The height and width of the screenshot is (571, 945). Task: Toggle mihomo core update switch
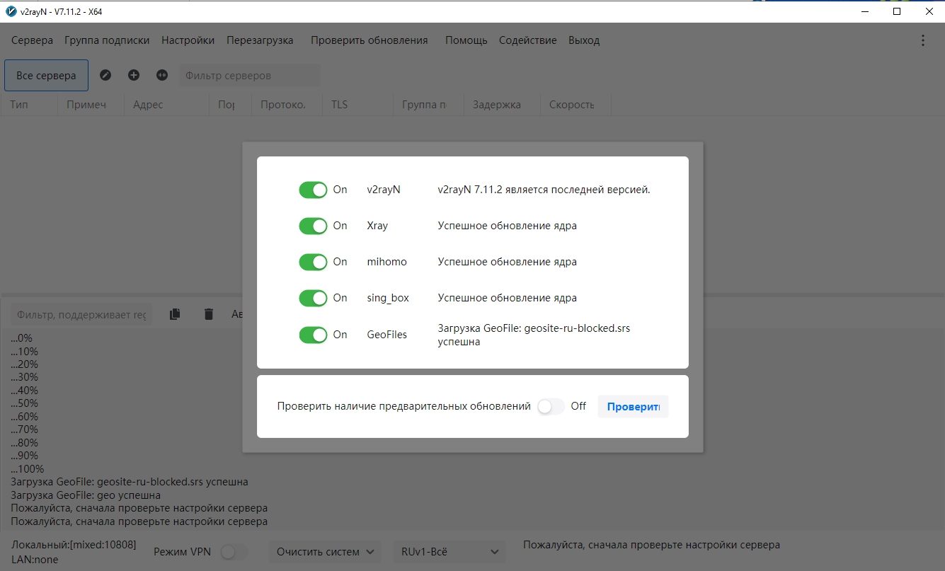(313, 262)
